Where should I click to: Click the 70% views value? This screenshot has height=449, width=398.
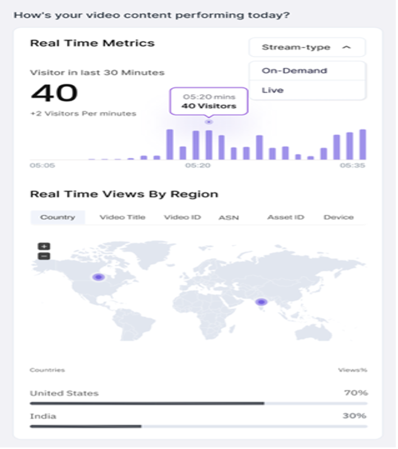click(x=356, y=393)
